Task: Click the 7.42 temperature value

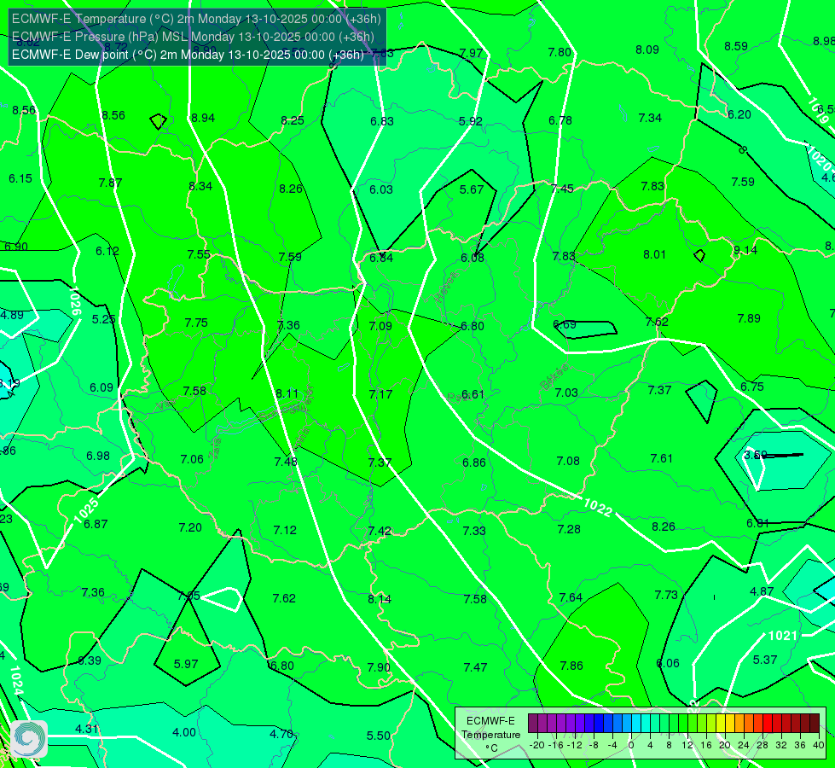Action: click(380, 531)
